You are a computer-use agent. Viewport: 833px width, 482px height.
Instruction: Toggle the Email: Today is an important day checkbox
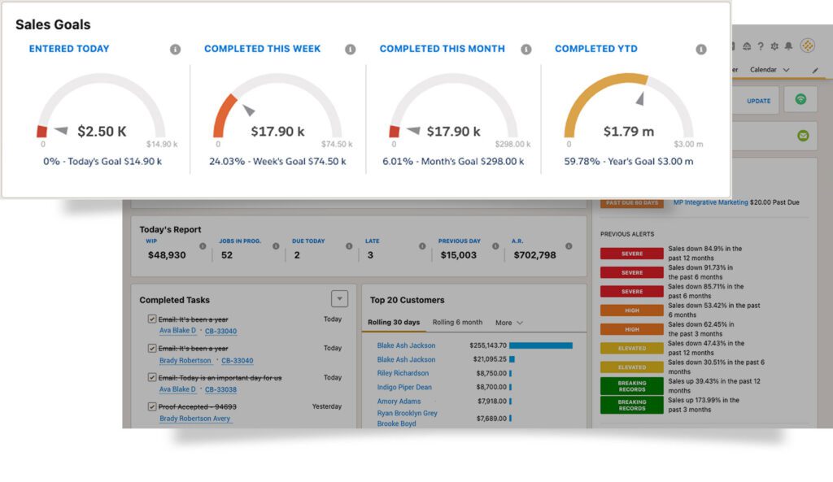pyautogui.click(x=151, y=377)
